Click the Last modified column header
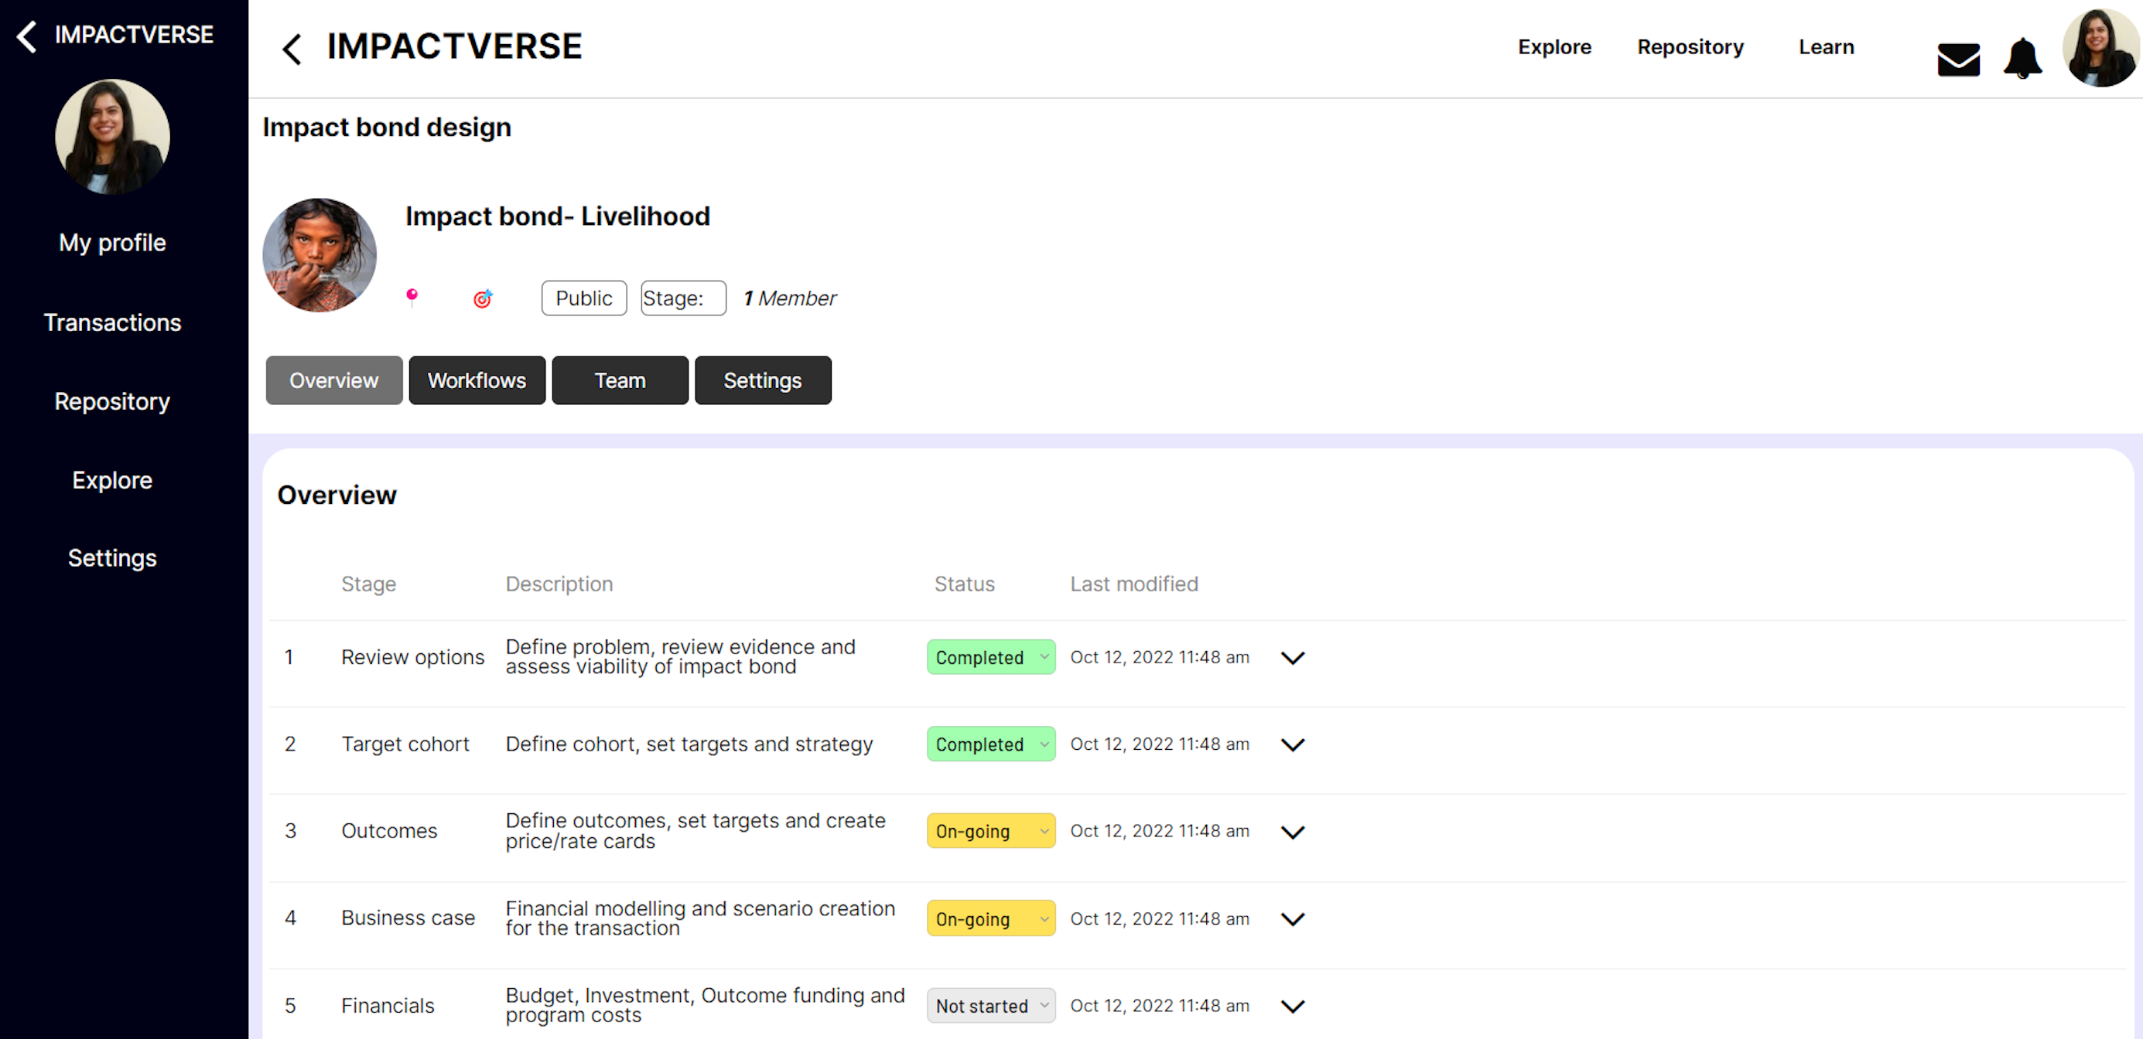The image size is (2143, 1039). (x=1134, y=584)
